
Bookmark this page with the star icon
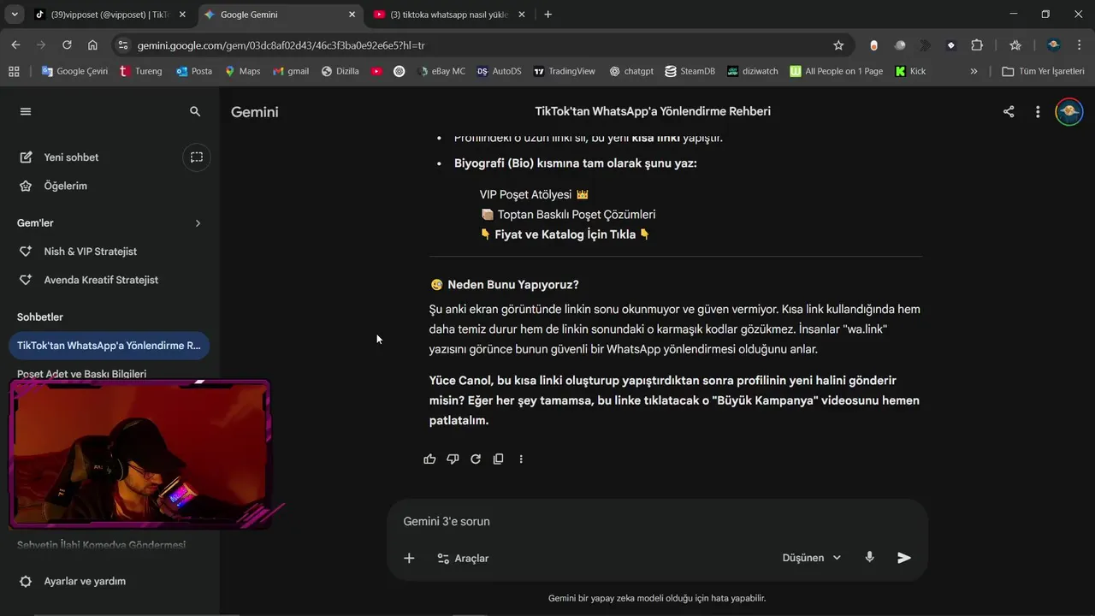point(838,45)
